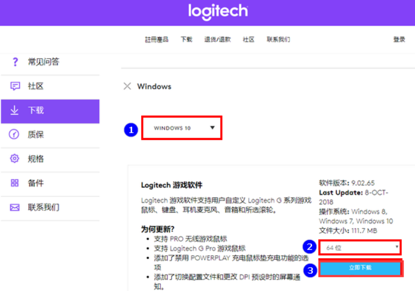The width and height of the screenshot is (415, 291).
Task: Click the 社区 chat bubble icon in sidebar
Action: coord(15,86)
